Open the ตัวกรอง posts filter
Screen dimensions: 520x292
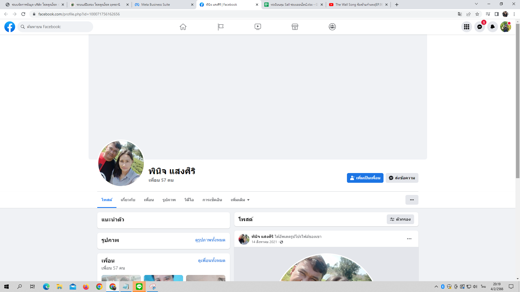400,219
